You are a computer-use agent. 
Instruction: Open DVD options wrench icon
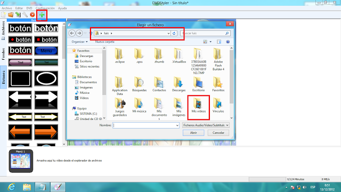coord(25,14)
